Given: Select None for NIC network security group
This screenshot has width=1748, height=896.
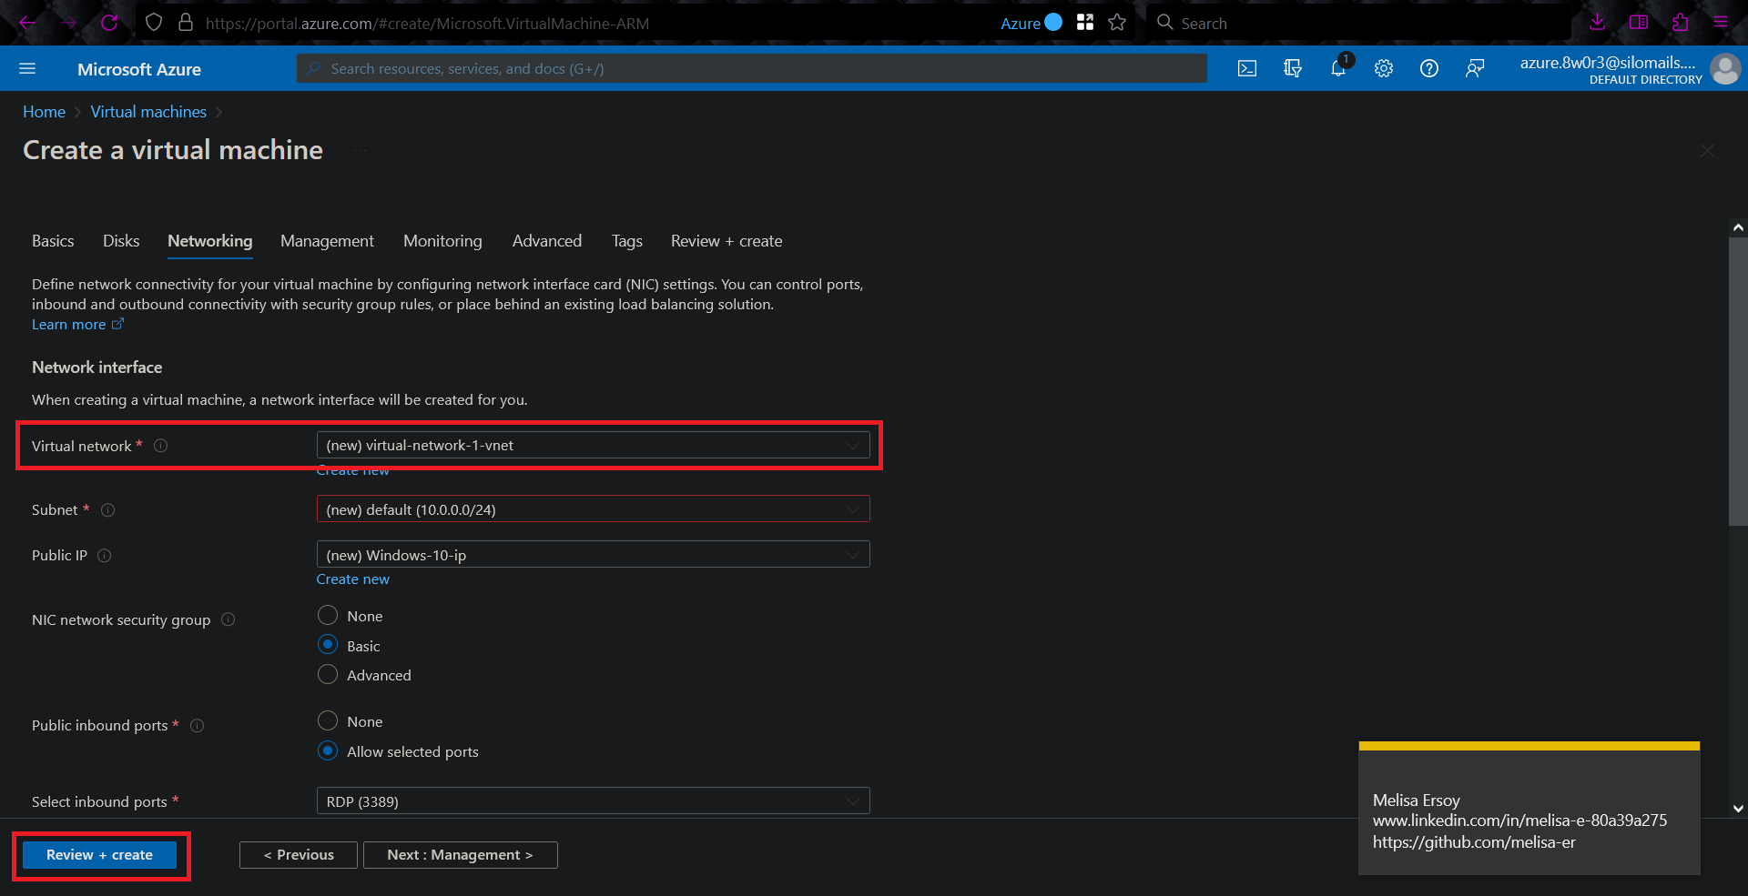Looking at the screenshot, I should (328, 616).
